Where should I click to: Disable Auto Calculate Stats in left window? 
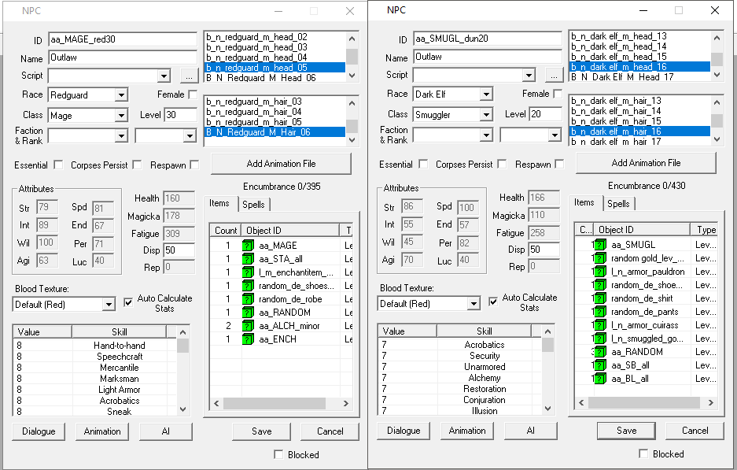[x=128, y=302]
